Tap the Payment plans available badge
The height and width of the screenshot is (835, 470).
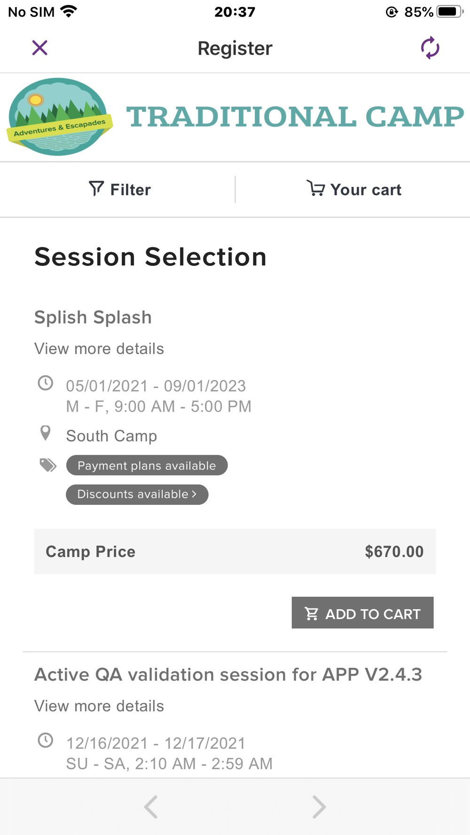(147, 465)
